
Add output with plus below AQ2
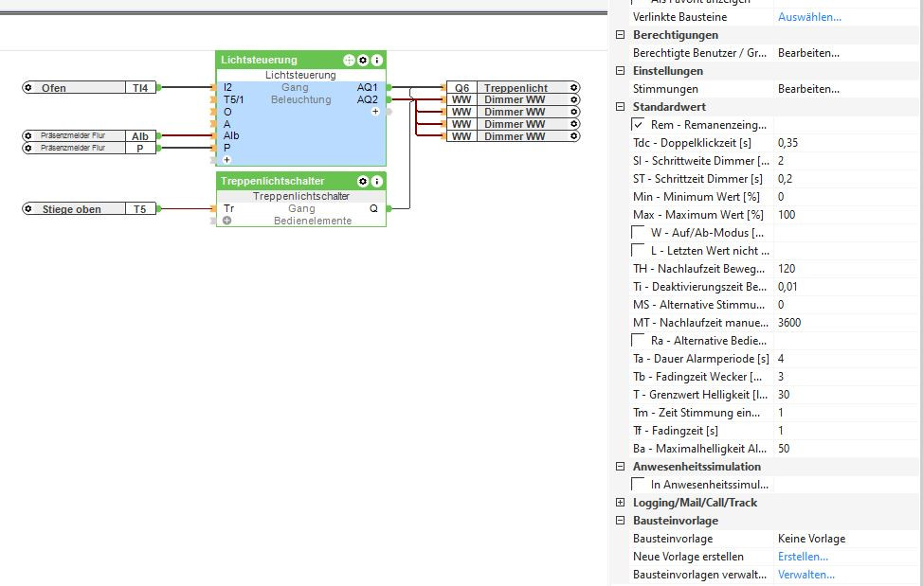[x=375, y=112]
